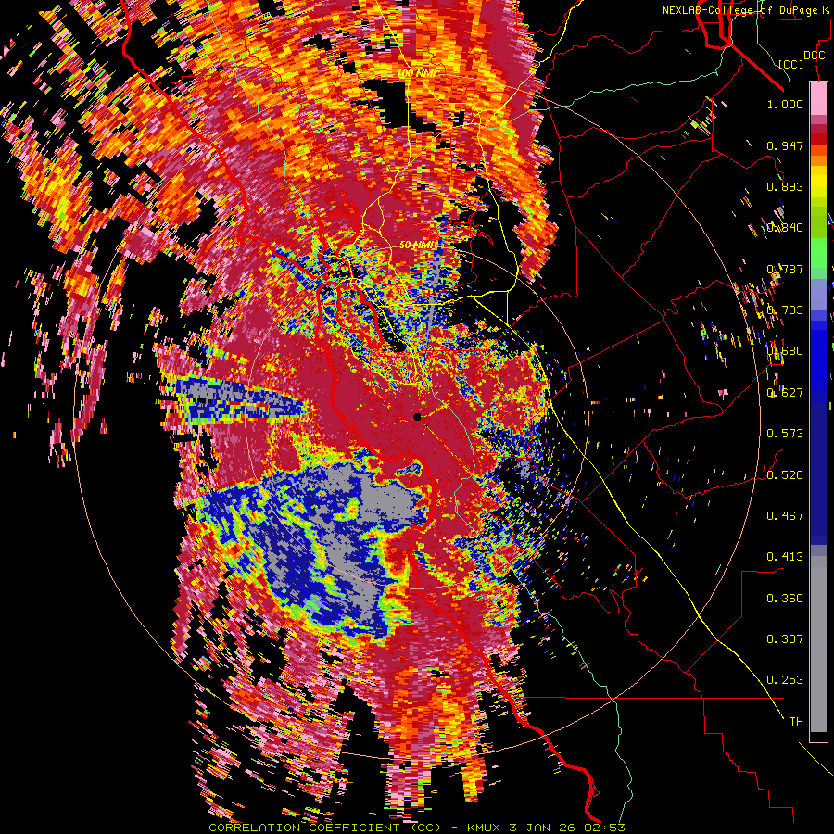Click the black radar site dot
This screenshot has height=834, width=834.
(418, 417)
